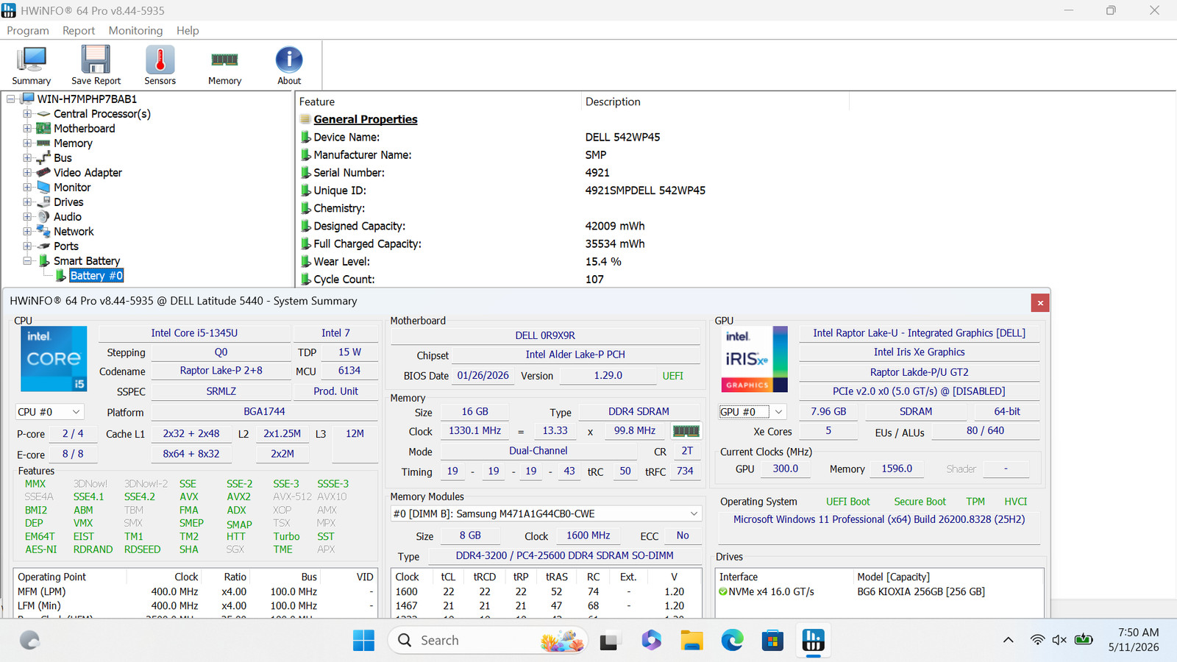
Task: Click the Secure Boot label
Action: tap(920, 502)
